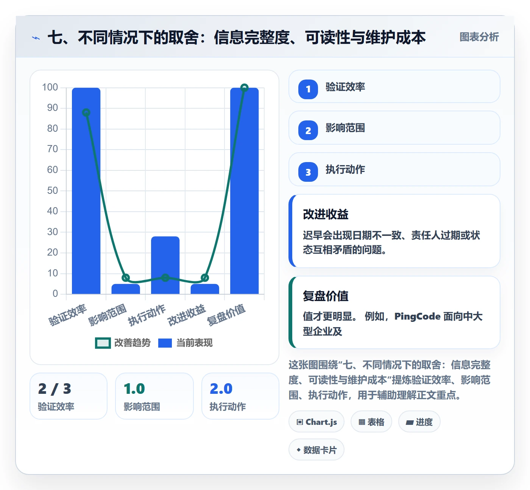This screenshot has width=530, height=490.
Task: Select the 影响范围 list item
Action: point(394,128)
